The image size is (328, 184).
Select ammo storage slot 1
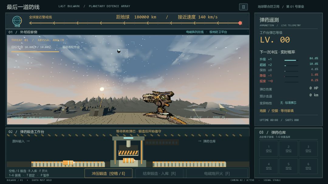[x=268, y=149]
